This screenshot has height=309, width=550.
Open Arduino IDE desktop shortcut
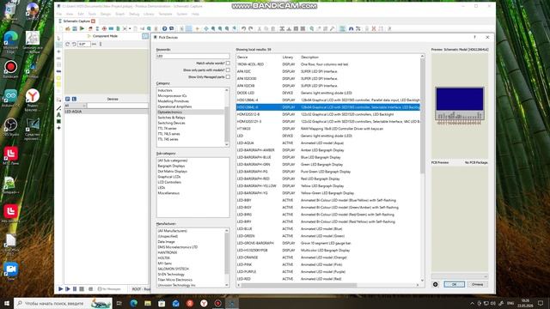[x=11, y=97]
